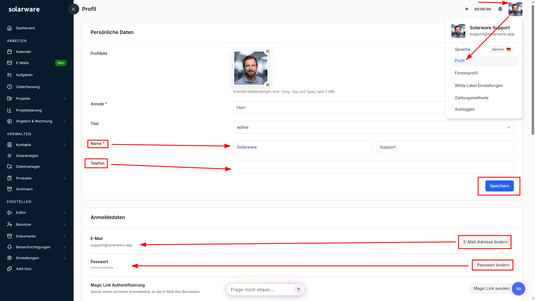This screenshot has width=535, height=301.
Task: Open the Kalender calendar icon
Action: point(9,52)
